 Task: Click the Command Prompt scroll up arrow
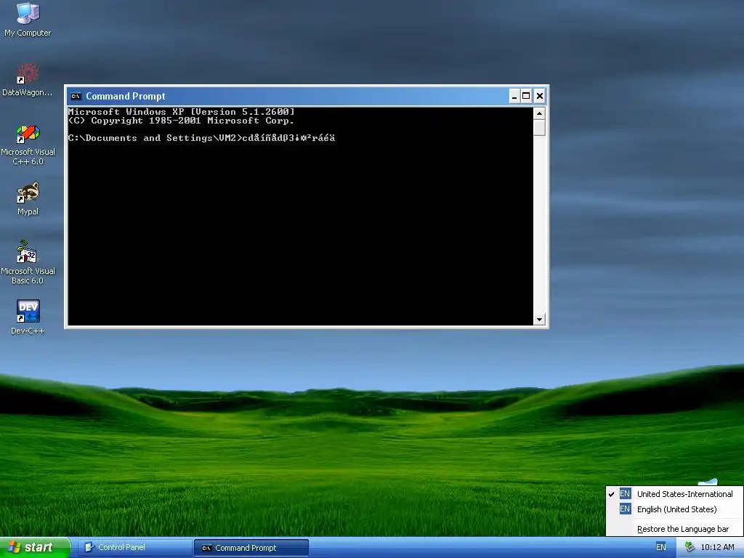(x=539, y=113)
